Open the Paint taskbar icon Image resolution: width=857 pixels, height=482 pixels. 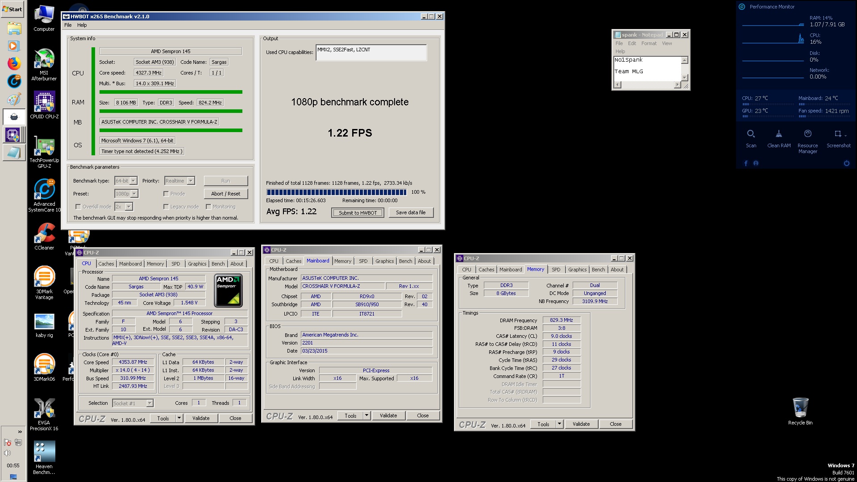click(14, 99)
